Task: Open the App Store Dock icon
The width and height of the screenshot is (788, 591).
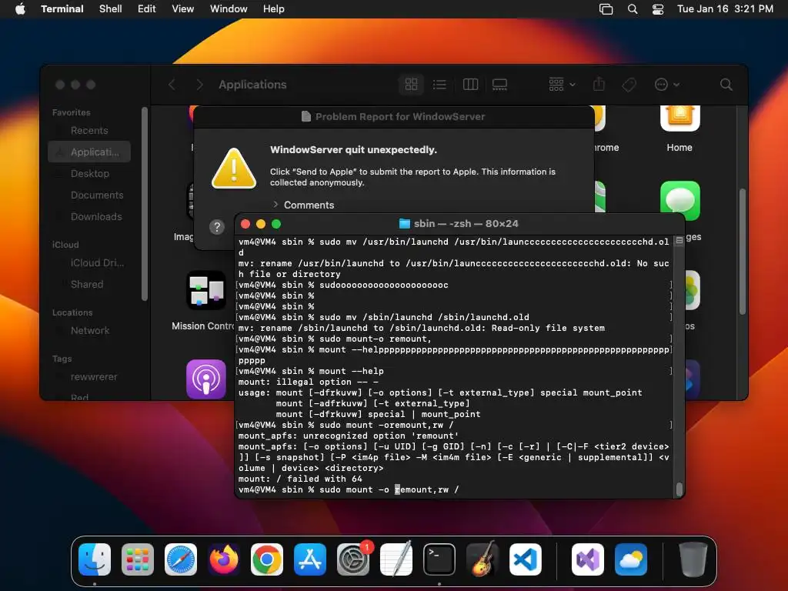Action: (x=310, y=559)
